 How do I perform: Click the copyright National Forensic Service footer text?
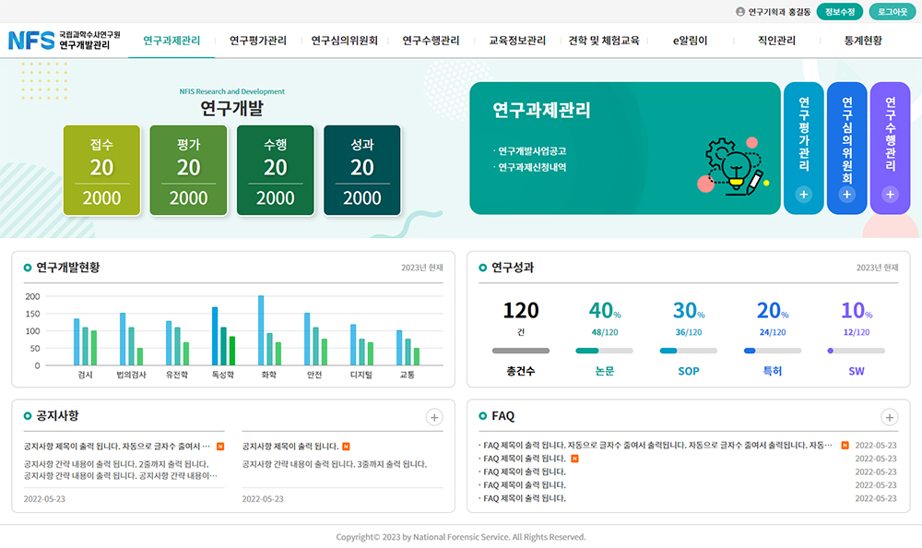[461, 537]
